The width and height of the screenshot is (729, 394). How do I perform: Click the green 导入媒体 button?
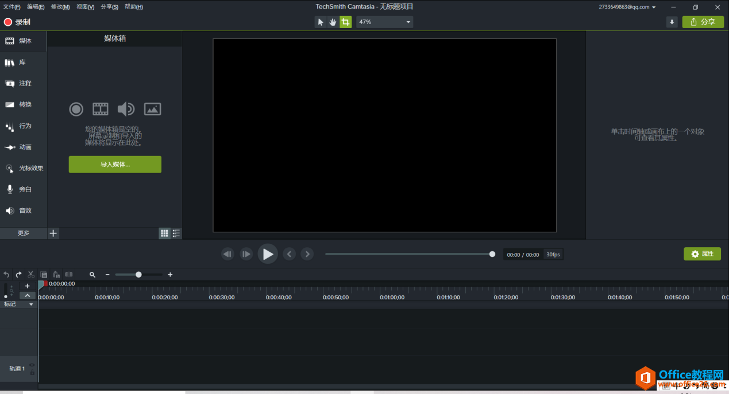(x=115, y=164)
